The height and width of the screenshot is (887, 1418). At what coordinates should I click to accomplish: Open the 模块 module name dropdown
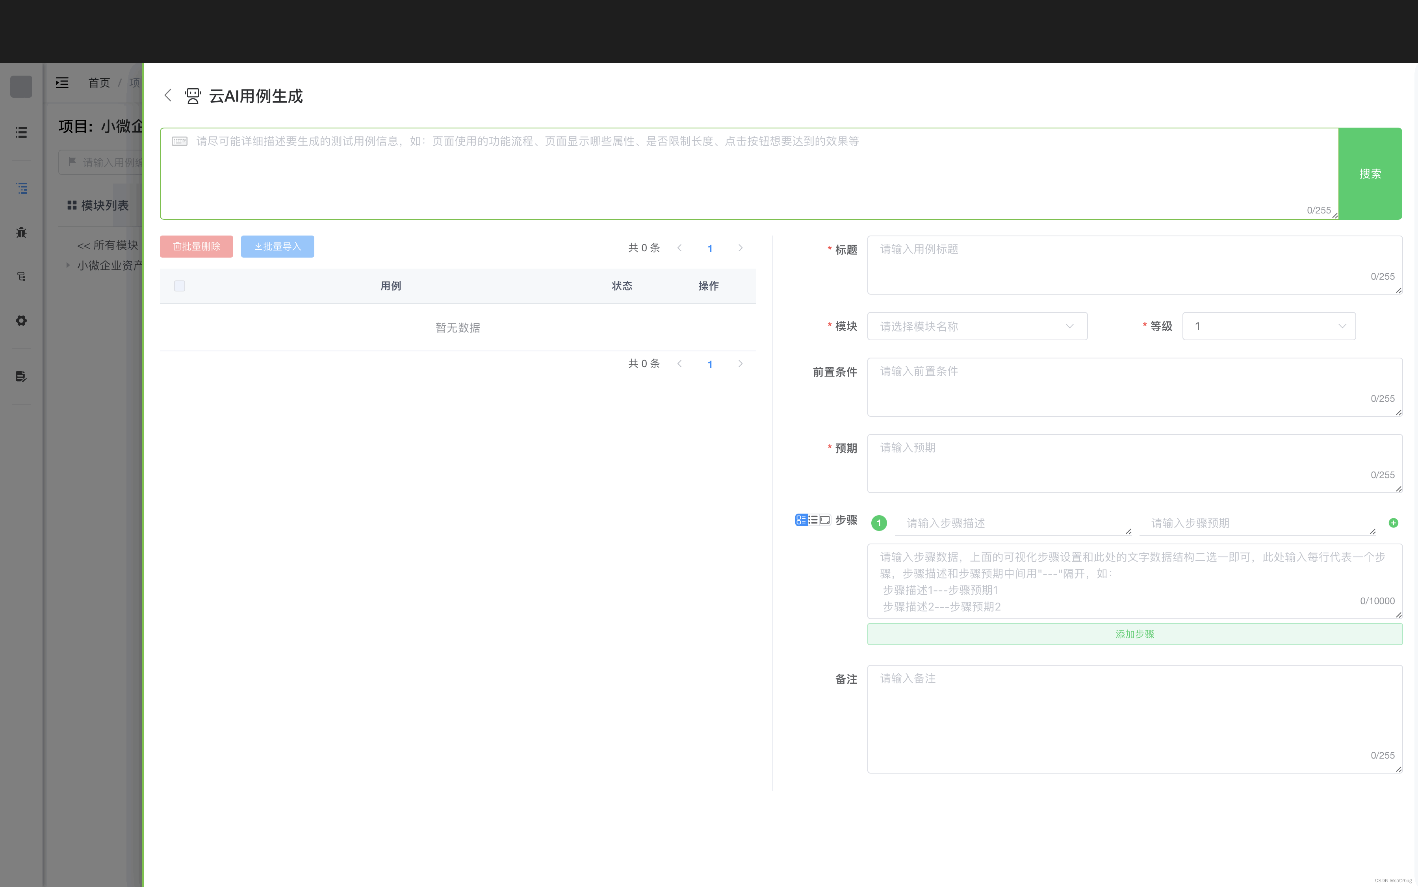977,326
